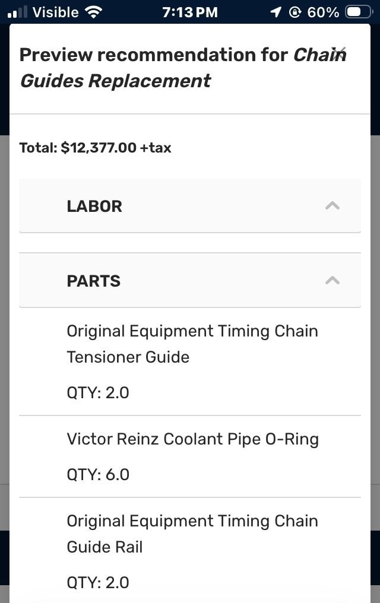Collapse the PARTS section chevron

point(332,281)
